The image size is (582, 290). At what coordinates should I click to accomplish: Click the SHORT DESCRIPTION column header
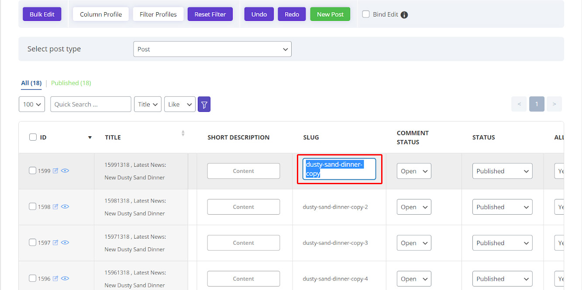[x=238, y=138]
